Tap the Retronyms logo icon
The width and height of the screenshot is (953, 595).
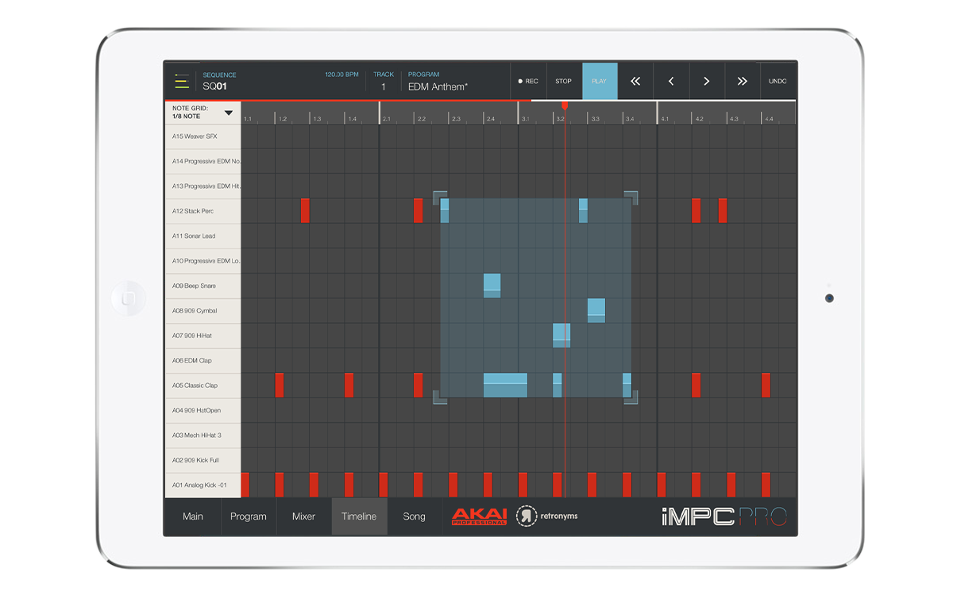pyautogui.click(x=527, y=516)
